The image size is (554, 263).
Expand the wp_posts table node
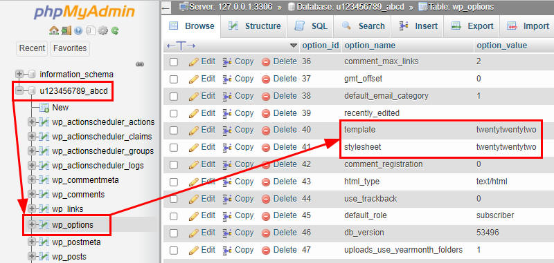tap(32, 256)
